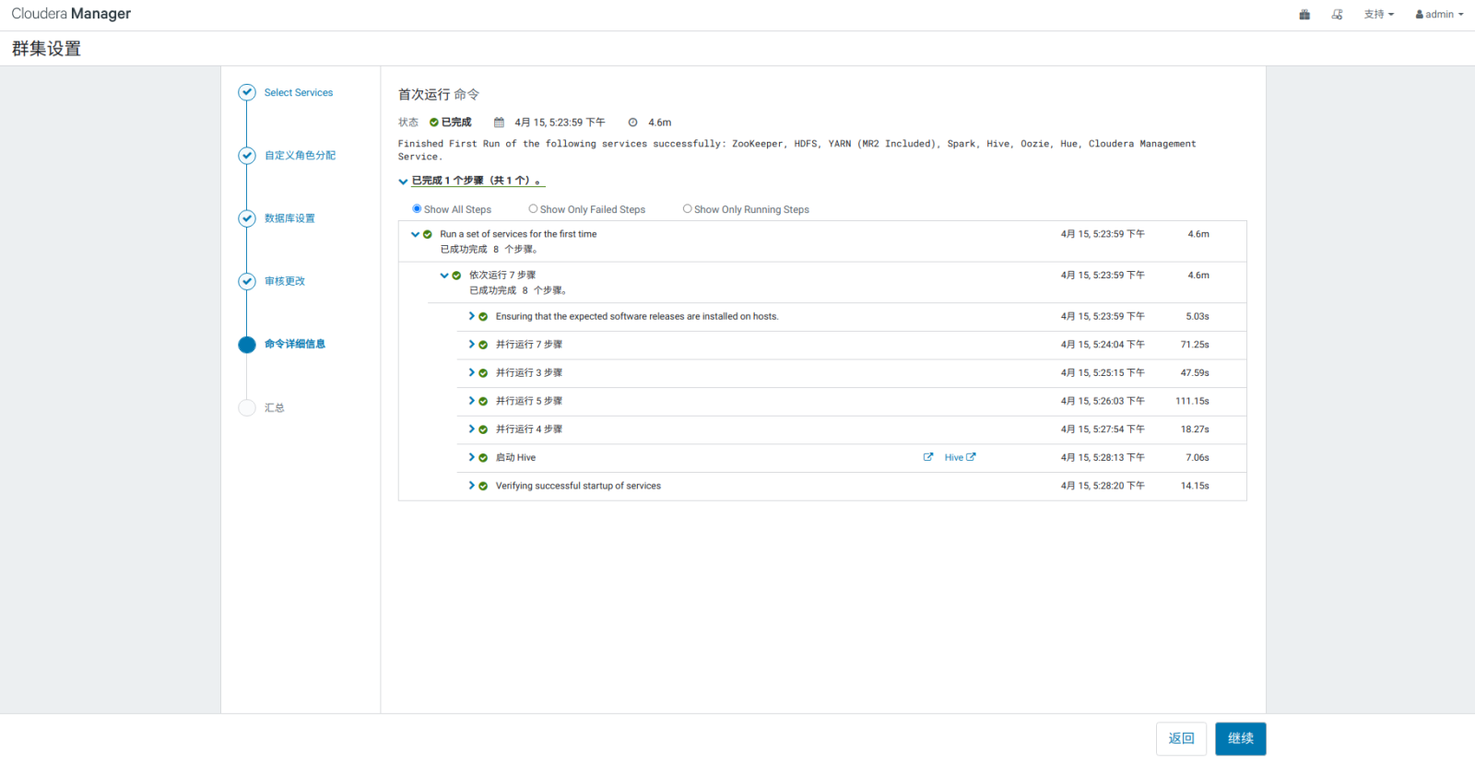This screenshot has width=1475, height=764.
Task: Expand the 启动 Hive step row
Action: [x=471, y=457]
